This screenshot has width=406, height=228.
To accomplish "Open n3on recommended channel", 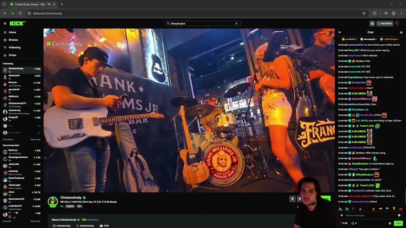I will 22,193.
